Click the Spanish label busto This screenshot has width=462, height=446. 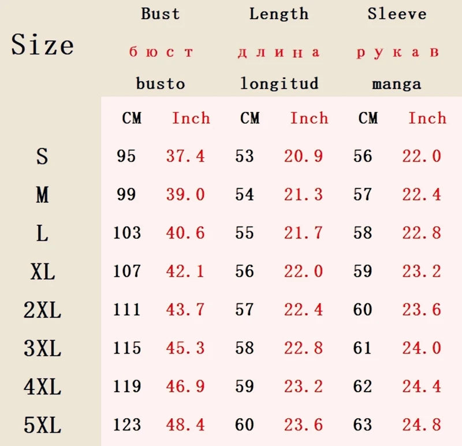[x=161, y=84]
